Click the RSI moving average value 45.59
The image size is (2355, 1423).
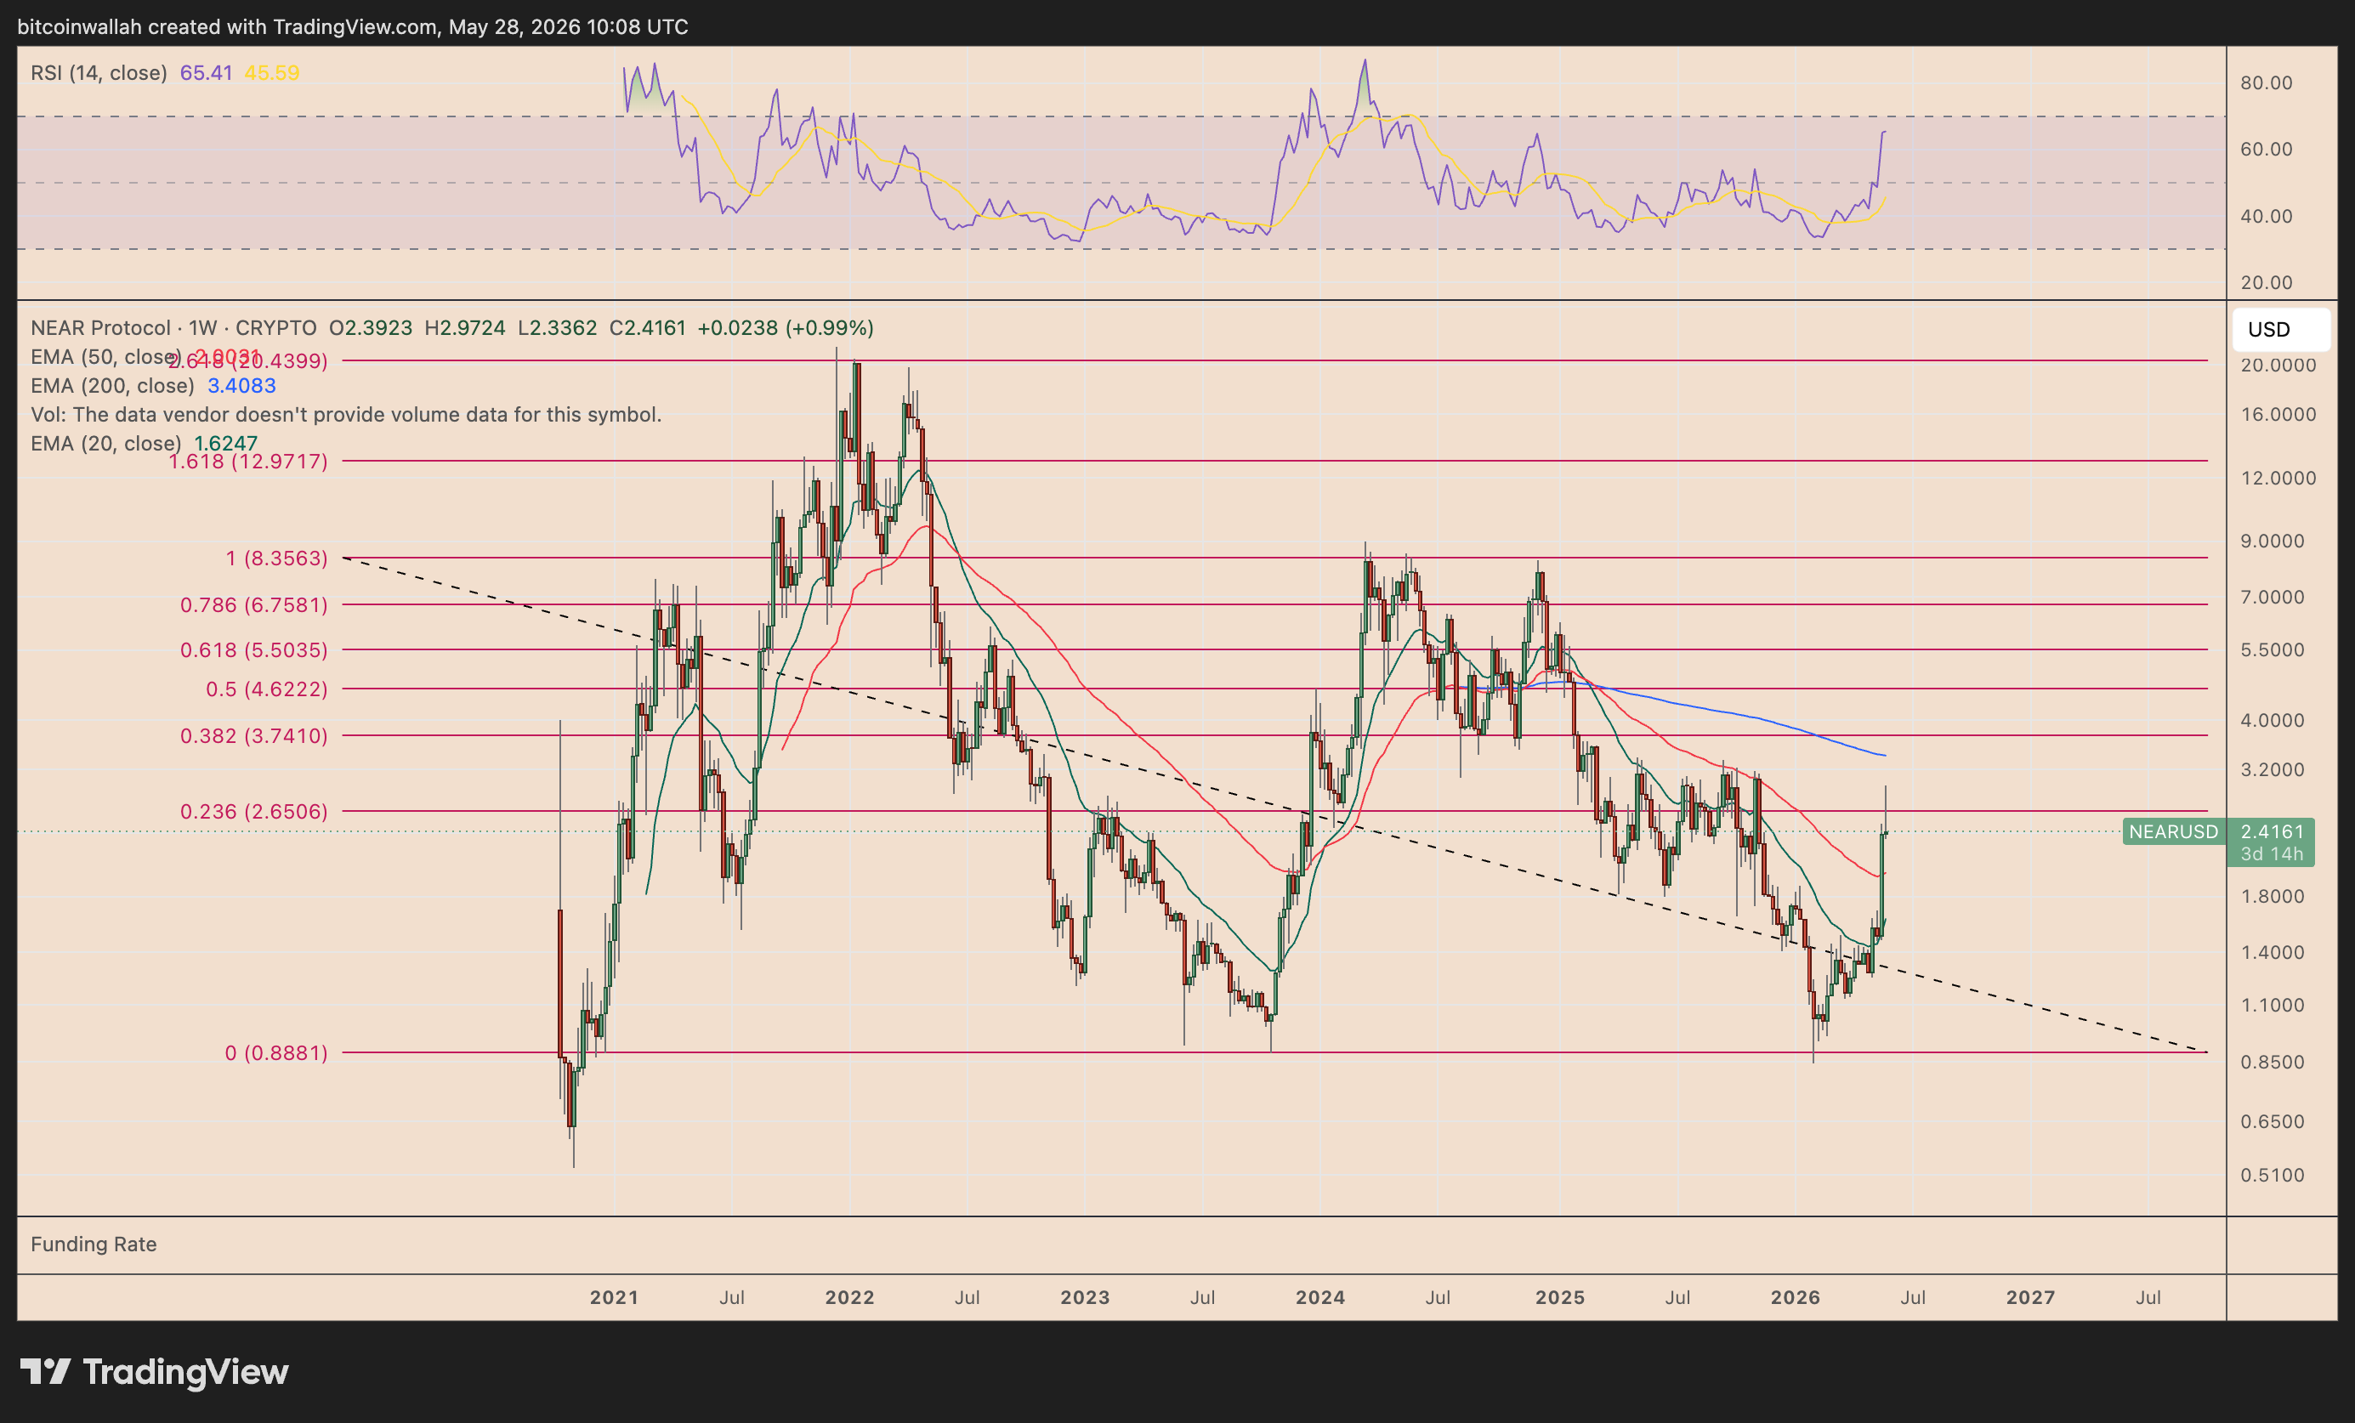[271, 72]
